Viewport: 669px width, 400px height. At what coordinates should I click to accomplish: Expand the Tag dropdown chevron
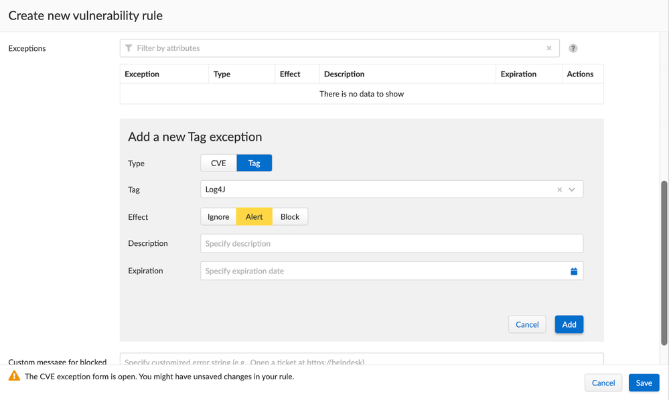[572, 190]
